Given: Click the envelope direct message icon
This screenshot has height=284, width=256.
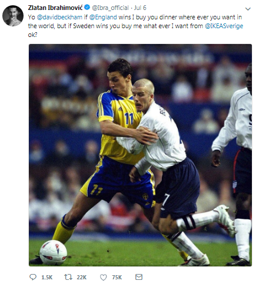Looking at the screenshot, I should coord(139,277).
